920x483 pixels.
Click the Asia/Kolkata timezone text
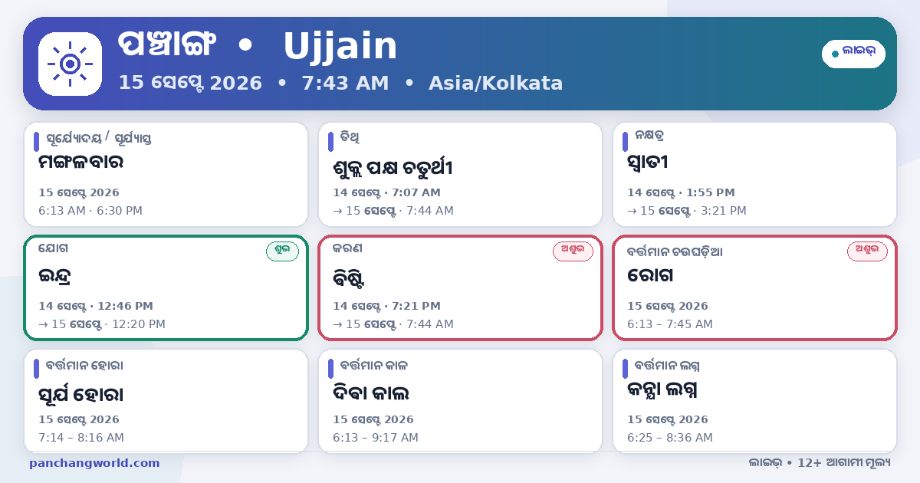pos(496,83)
